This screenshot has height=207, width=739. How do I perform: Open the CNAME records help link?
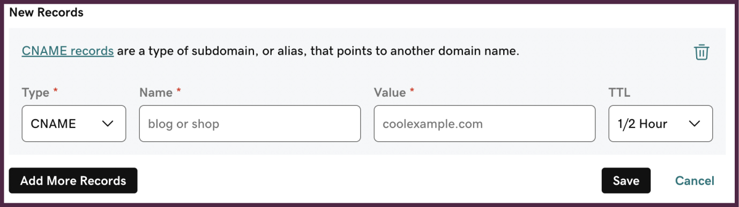click(68, 51)
